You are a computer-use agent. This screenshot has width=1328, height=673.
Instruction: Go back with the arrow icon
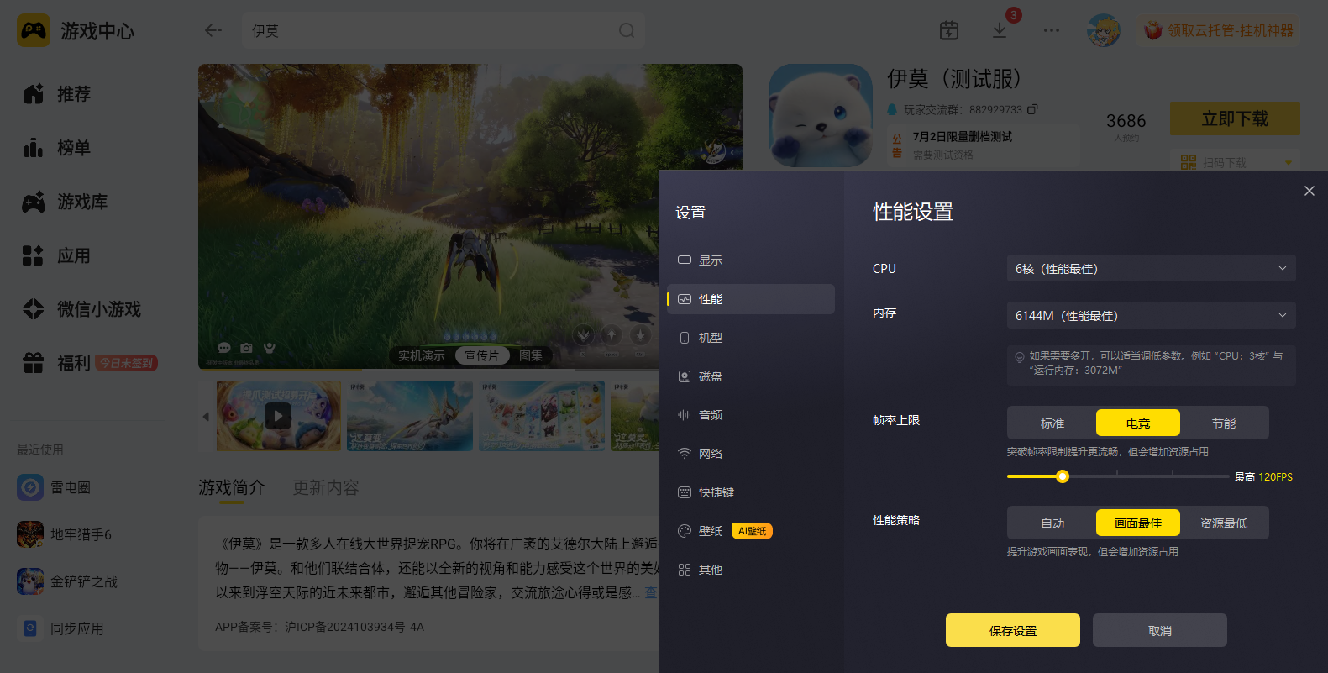[x=213, y=30]
